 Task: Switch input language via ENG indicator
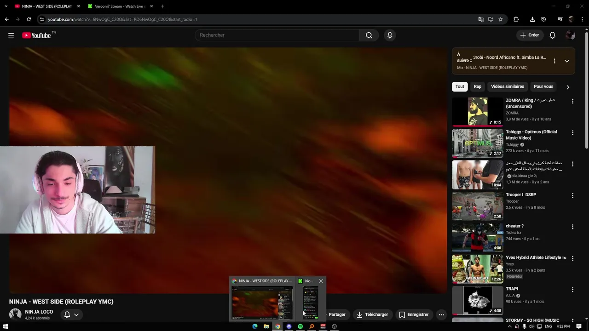pyautogui.click(x=548, y=326)
